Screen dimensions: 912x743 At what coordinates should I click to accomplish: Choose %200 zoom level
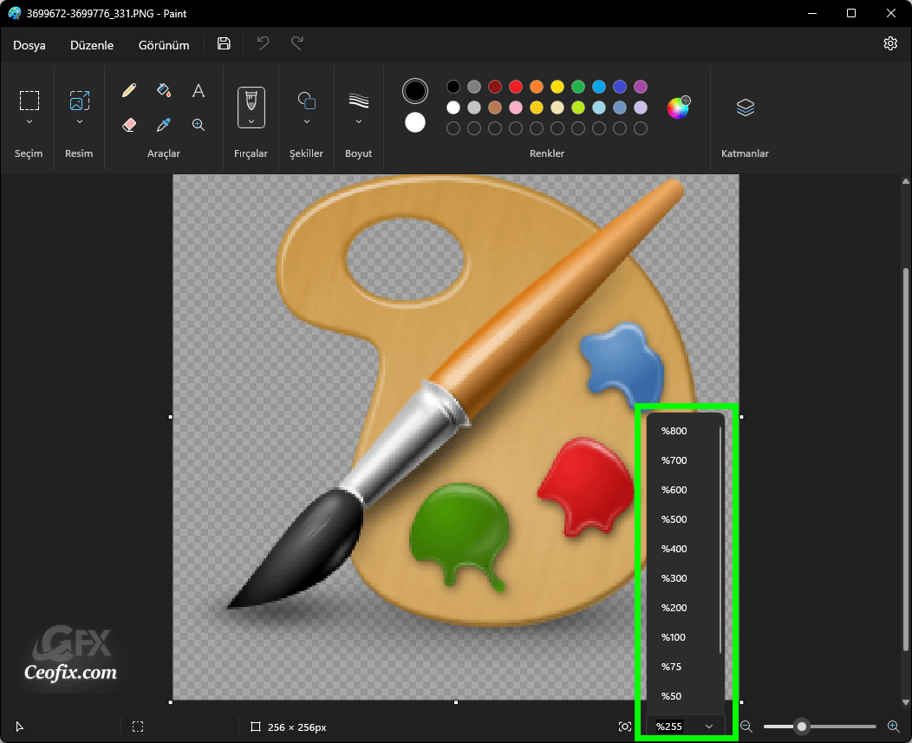tap(684, 608)
